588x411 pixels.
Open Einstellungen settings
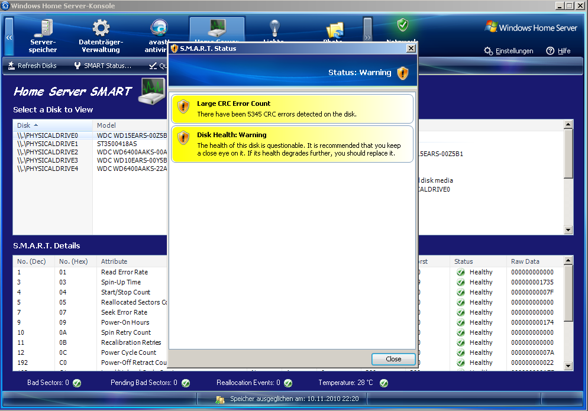coord(509,51)
